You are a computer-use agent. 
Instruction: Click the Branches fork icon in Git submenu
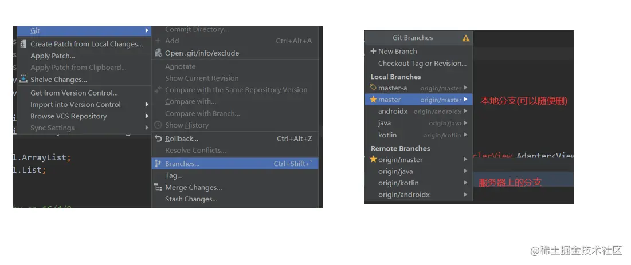[159, 164]
